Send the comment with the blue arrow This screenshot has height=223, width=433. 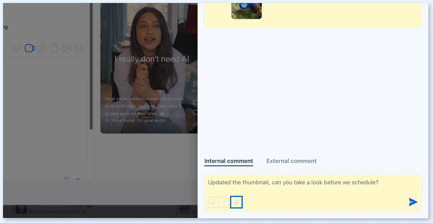[x=413, y=202]
